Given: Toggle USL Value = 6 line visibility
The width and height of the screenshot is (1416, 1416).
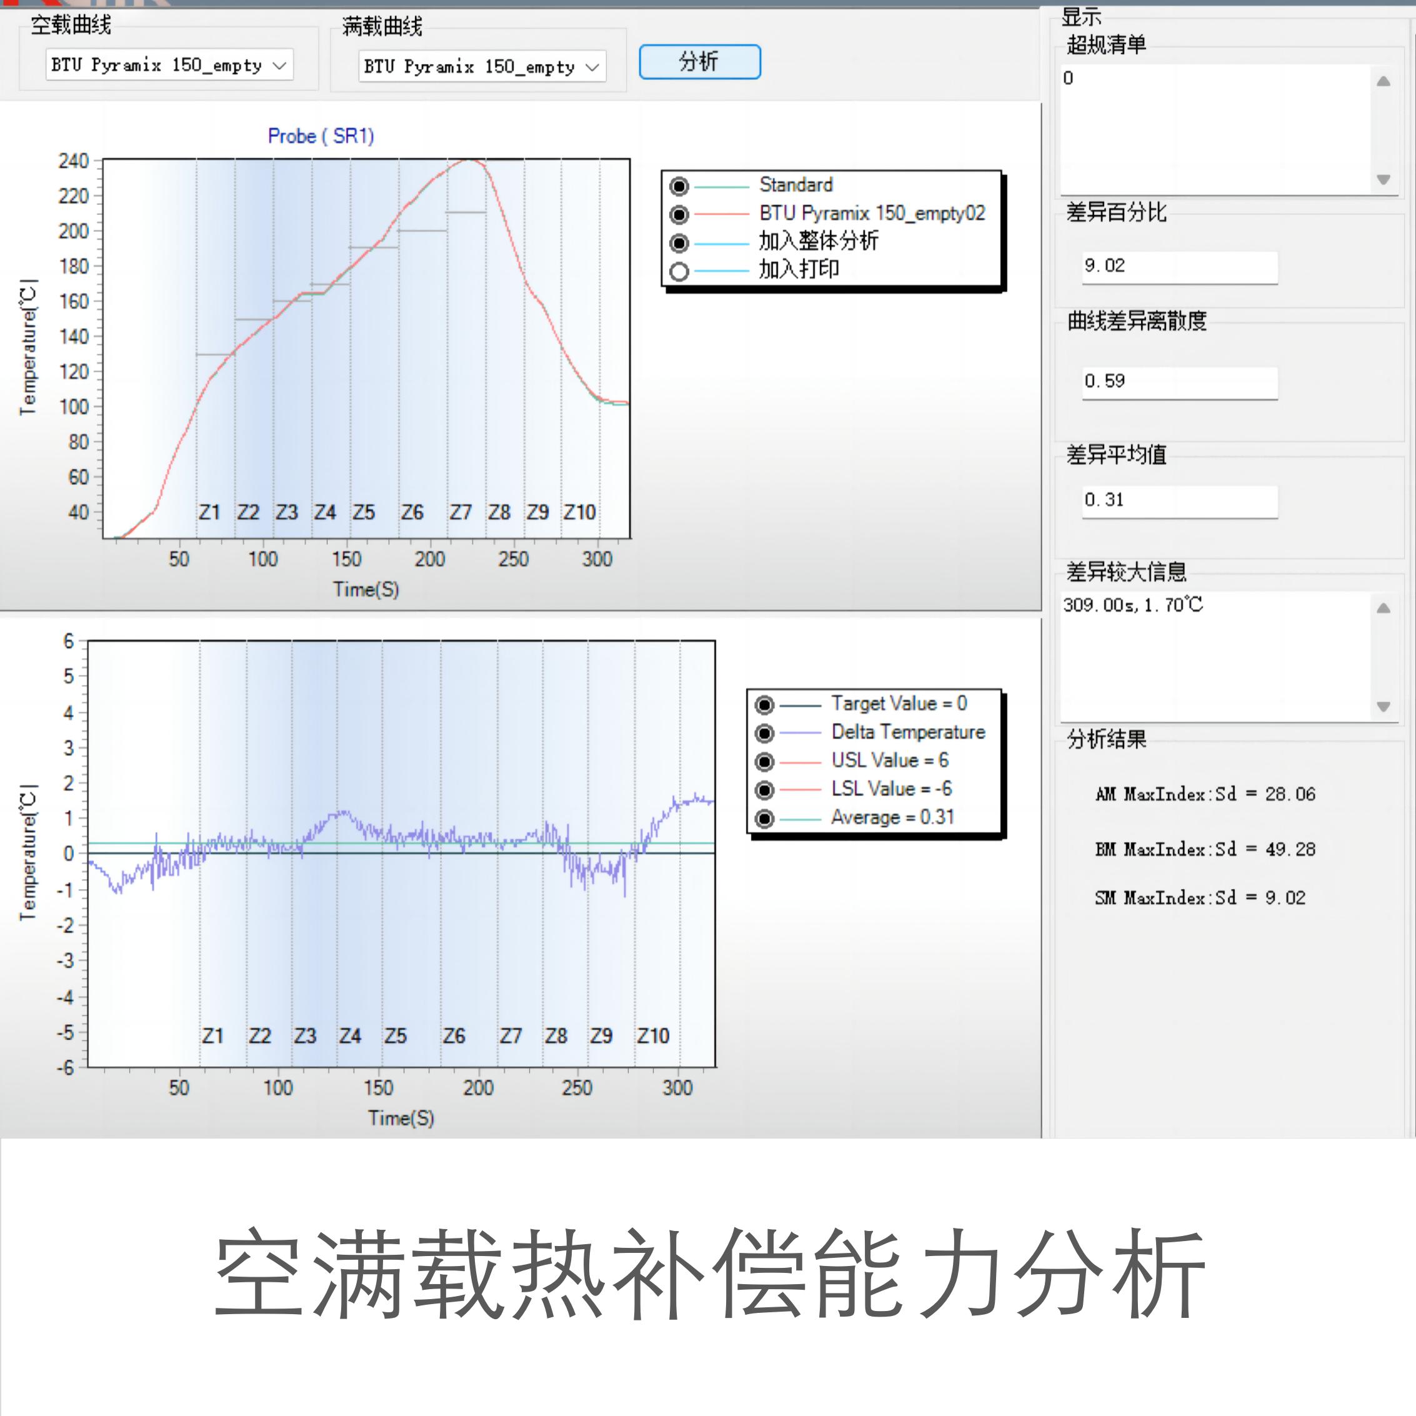Looking at the screenshot, I should pos(764,762).
